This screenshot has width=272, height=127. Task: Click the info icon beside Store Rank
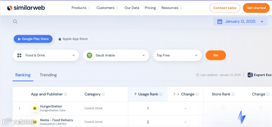(233, 94)
